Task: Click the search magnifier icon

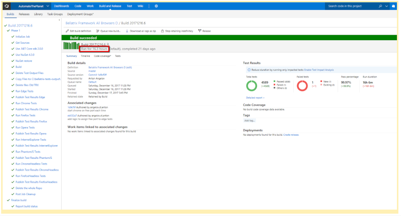Action: [380, 6]
